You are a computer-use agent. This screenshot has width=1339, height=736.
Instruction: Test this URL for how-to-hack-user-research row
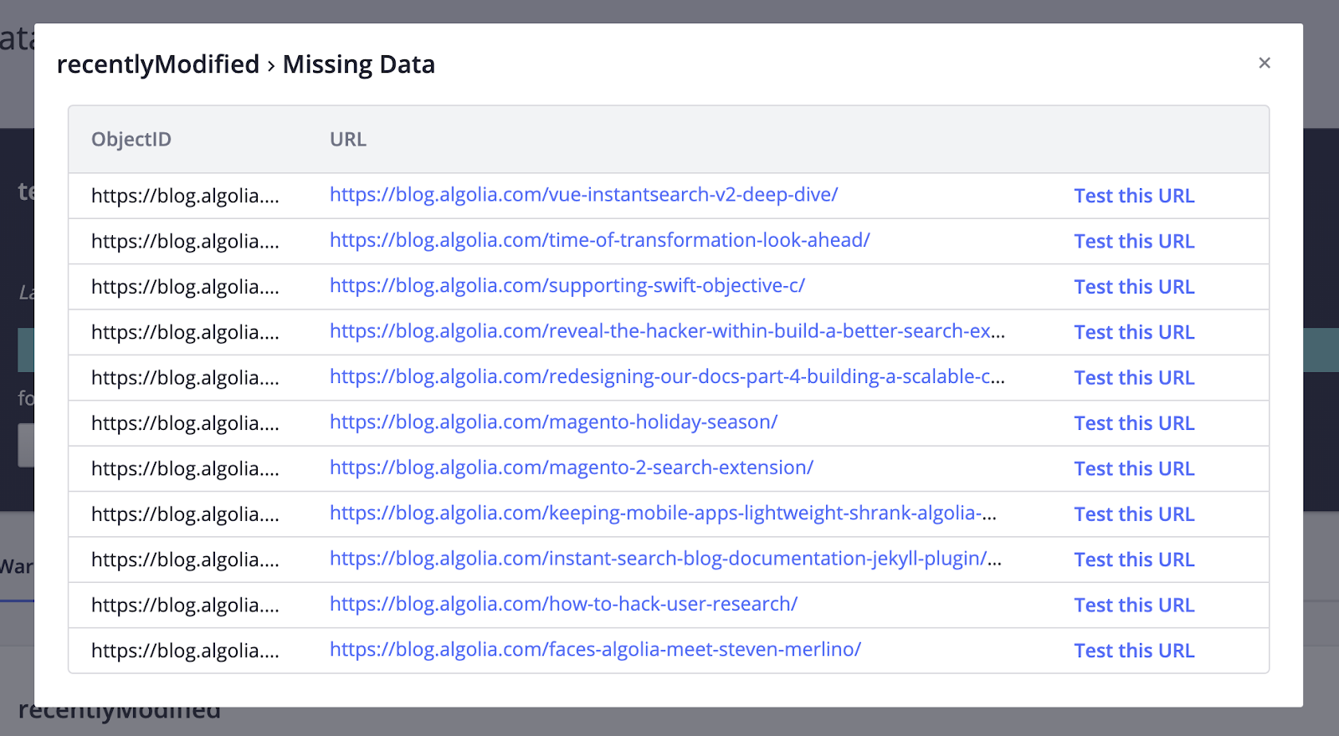pos(1134,605)
